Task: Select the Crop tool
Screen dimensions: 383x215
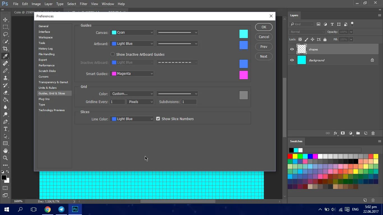Action: [x=5, y=49]
